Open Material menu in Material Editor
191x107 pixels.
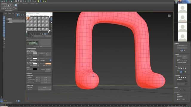coord(31,15)
